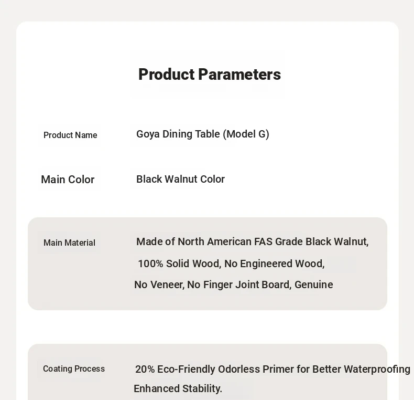Image resolution: width=414 pixels, height=400 pixels.
Task: Click the Enhanced Stability text
Action: click(x=178, y=389)
